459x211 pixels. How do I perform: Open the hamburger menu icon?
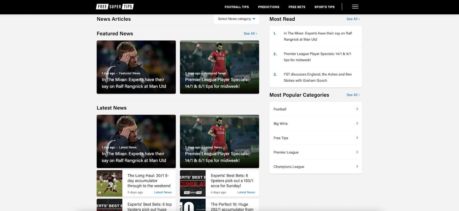pos(355,7)
